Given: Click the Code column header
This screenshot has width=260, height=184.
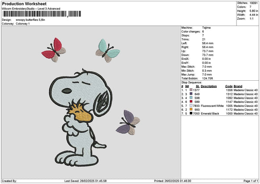Looking at the screenshot, I should click(229, 86).
